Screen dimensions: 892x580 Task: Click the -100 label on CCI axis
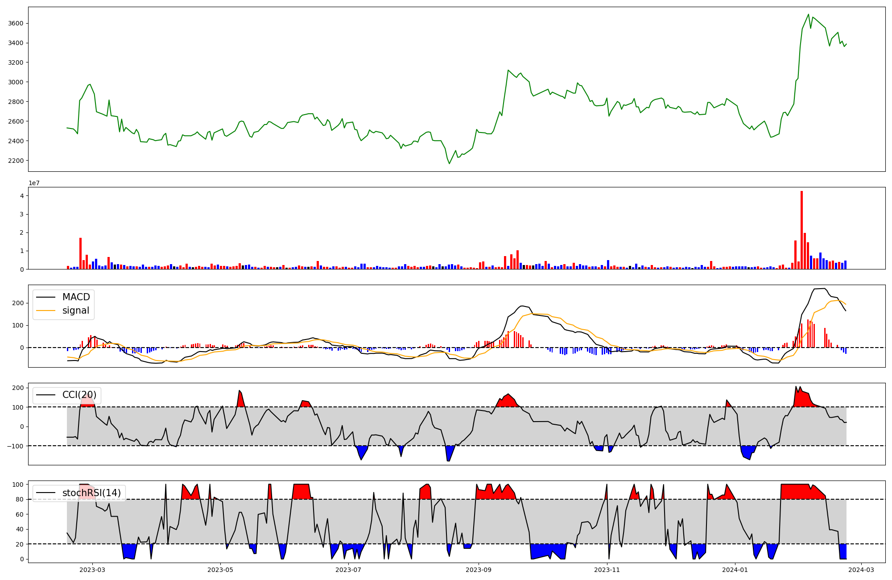pyautogui.click(x=15, y=446)
